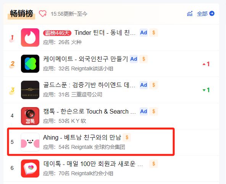The width and height of the screenshot is (226, 184).
Task: Open the Goldspoon black app icon
Action: coord(30,90)
